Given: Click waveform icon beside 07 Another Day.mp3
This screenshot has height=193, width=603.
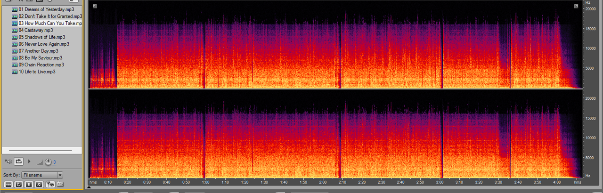Looking at the screenshot, I should pyautogui.click(x=15, y=51).
